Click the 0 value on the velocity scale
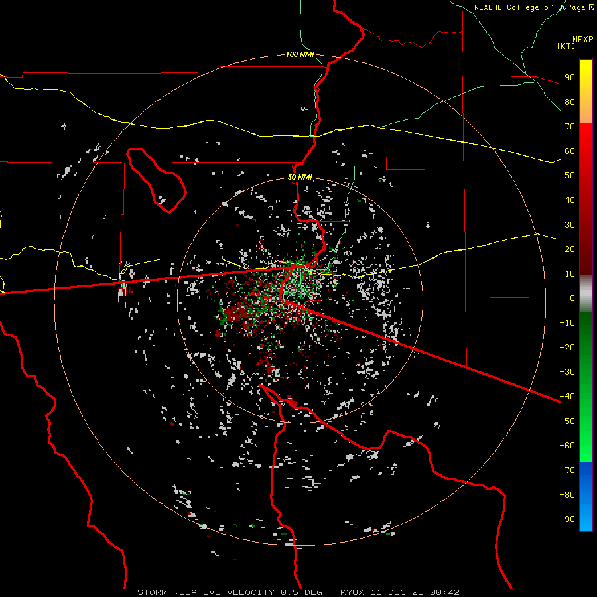 click(x=572, y=298)
